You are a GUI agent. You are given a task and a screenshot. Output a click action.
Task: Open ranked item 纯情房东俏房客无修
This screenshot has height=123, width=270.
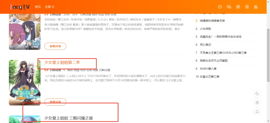click(212, 21)
